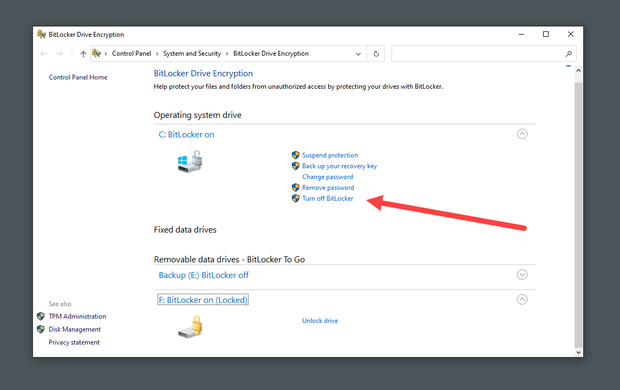This screenshot has height=390, width=620.
Task: Click the scrollbar up arrow
Action: pos(578,70)
